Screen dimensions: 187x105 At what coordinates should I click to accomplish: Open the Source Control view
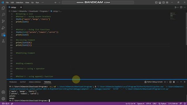click(3, 21)
